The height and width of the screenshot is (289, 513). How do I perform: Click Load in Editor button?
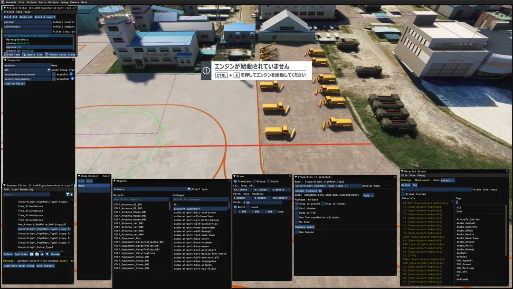point(15,84)
